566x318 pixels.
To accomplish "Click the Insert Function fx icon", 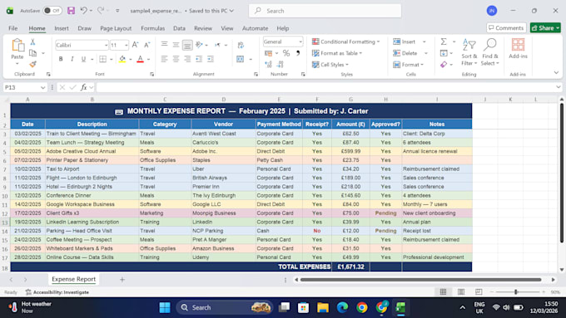I will [84, 87].
